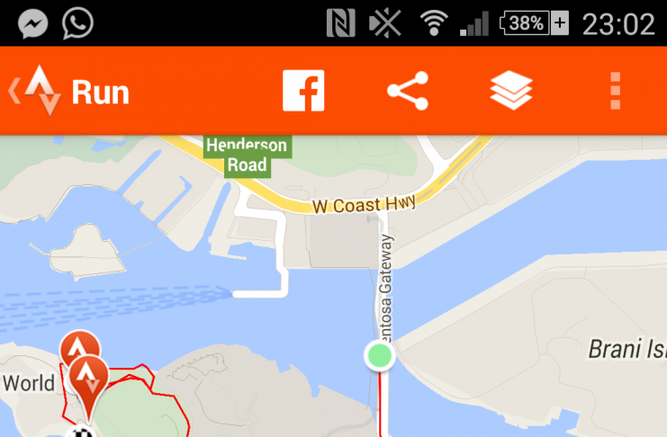Open the share options icon
667x437 pixels.
coord(408,91)
